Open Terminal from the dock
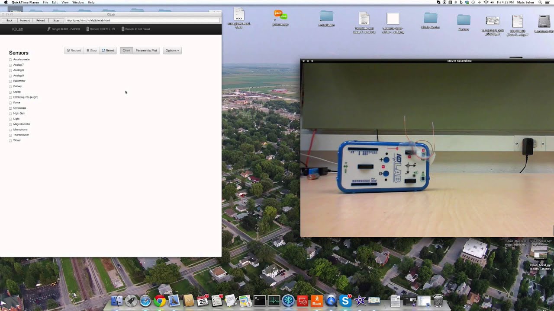This screenshot has width=554, height=311. click(260, 301)
